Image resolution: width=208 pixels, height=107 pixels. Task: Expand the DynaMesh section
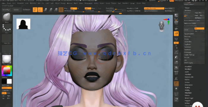click(x=188, y=47)
